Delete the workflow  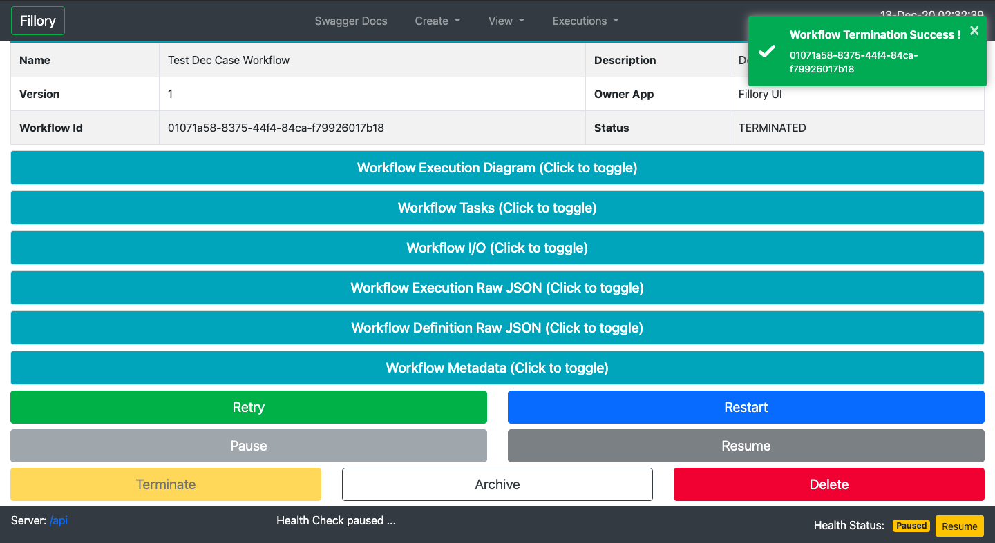[x=828, y=484]
